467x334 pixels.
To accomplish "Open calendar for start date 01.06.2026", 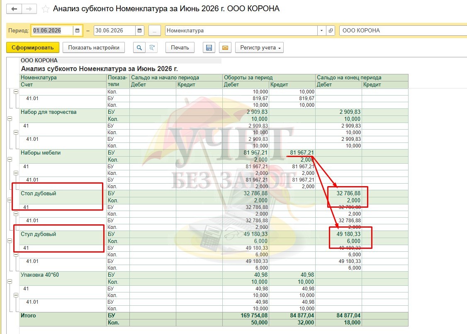I will pos(78,30).
